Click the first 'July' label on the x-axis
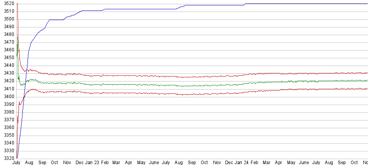Viewport: 368px width, 168px height. click(x=16, y=163)
